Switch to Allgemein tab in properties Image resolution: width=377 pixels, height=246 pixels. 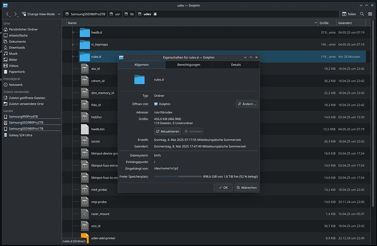[142, 65]
